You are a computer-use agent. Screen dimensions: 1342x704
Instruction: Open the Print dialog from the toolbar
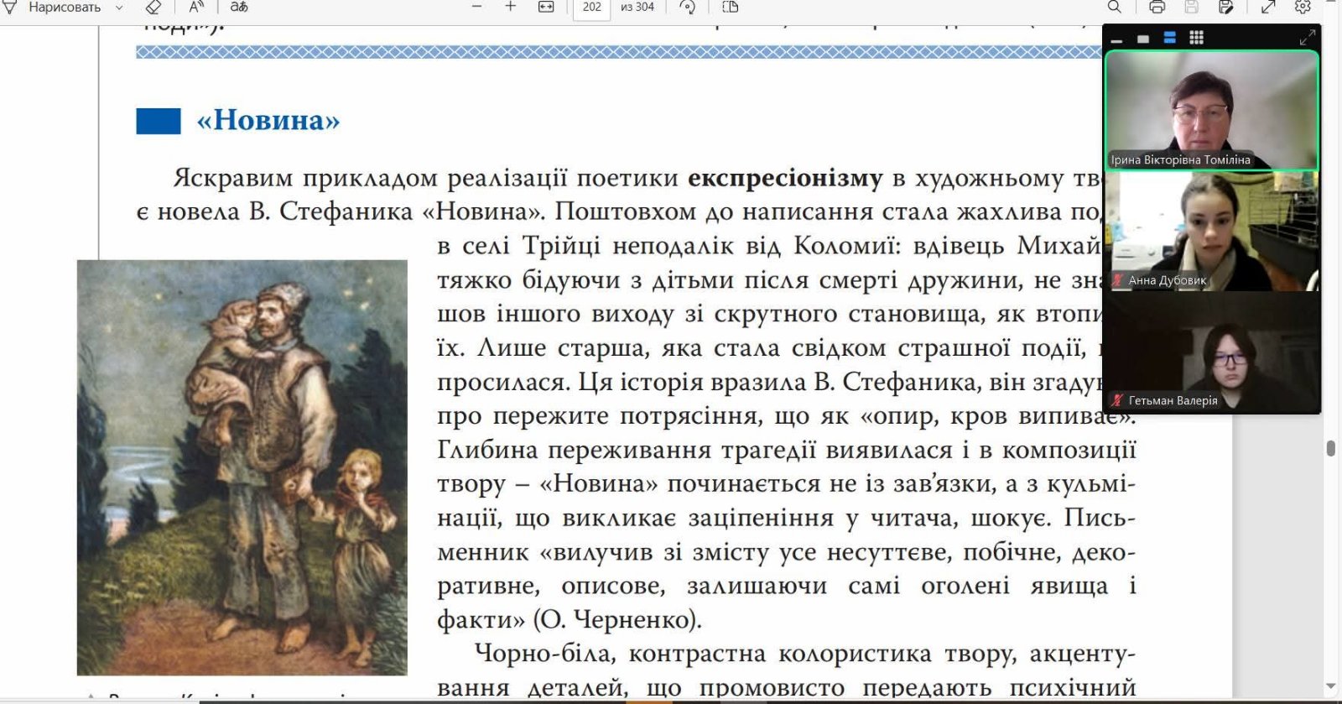click(1157, 8)
